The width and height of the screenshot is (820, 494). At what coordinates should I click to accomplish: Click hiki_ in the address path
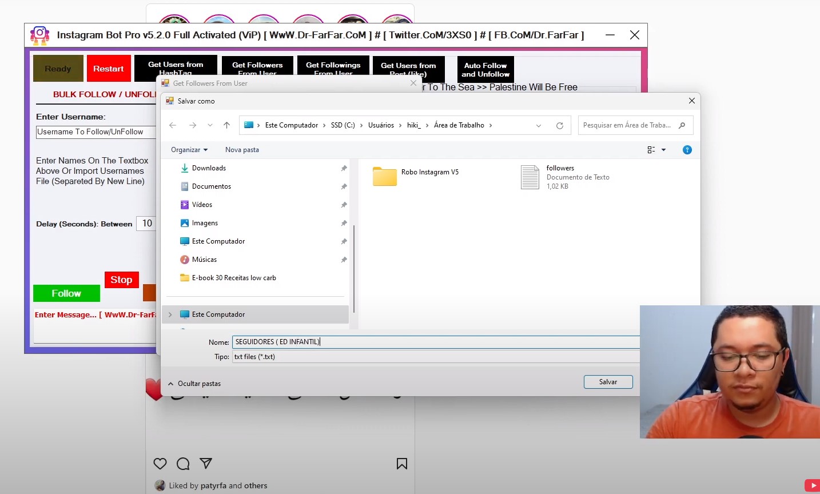[x=414, y=125]
